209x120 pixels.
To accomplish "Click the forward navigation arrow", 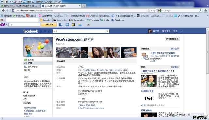I will coord(7,10).
